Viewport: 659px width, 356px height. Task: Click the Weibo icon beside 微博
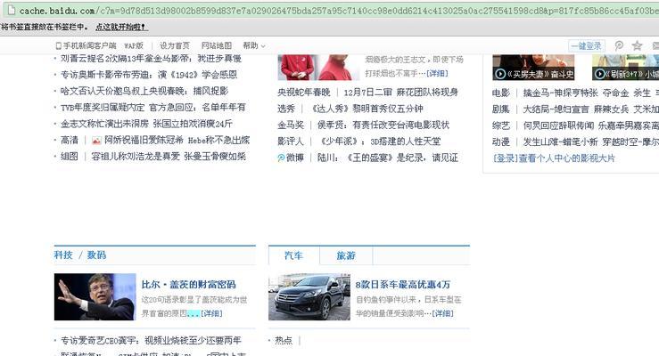[x=281, y=158]
